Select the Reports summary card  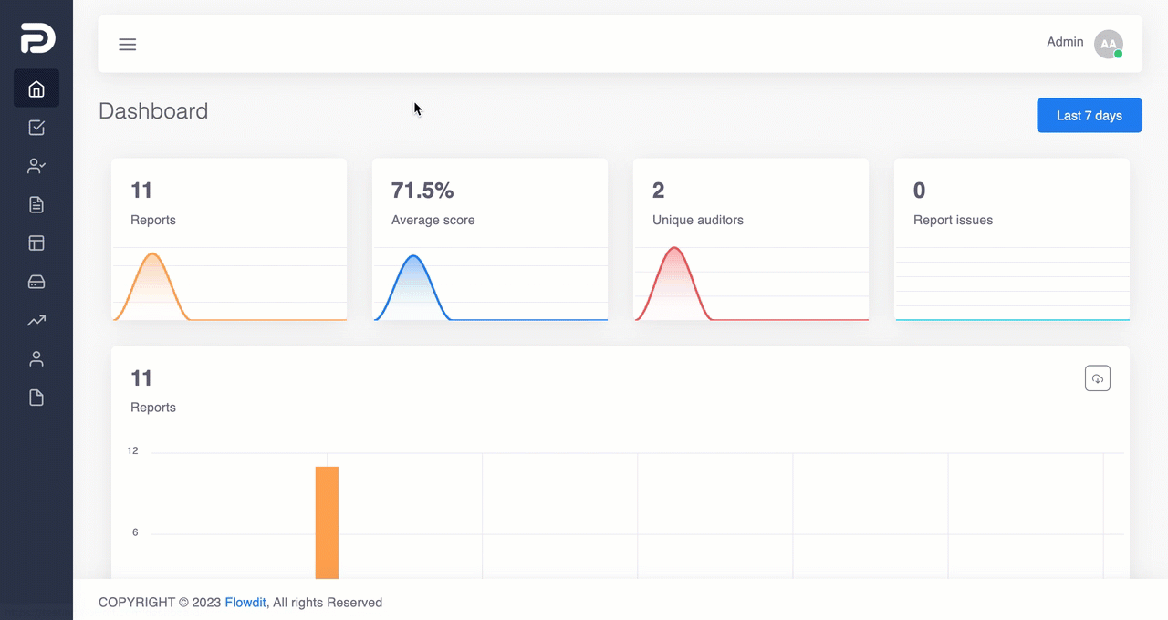[x=229, y=240]
